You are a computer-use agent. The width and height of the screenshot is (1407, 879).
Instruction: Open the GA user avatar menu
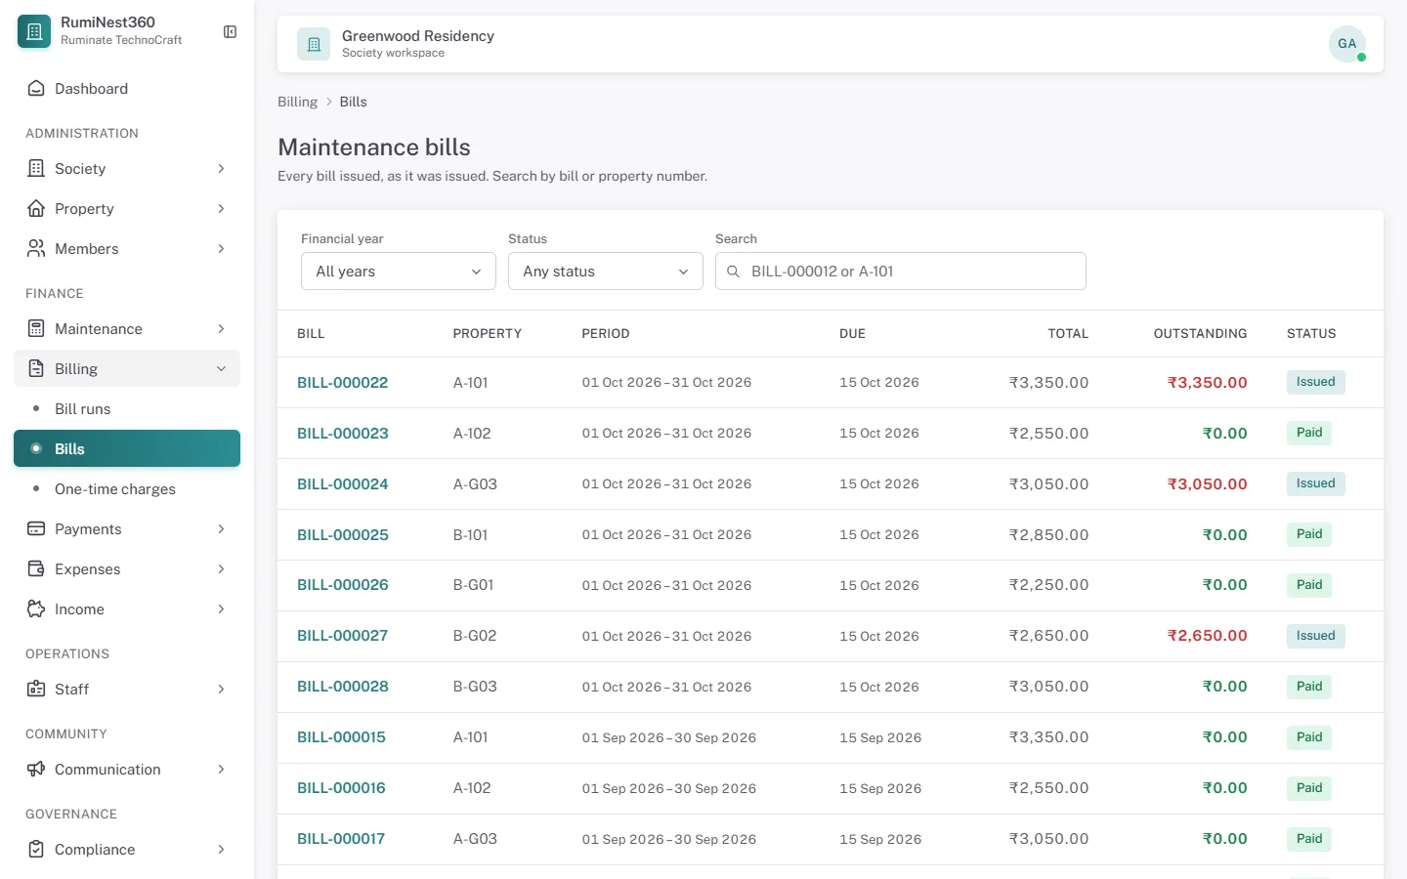pos(1347,44)
